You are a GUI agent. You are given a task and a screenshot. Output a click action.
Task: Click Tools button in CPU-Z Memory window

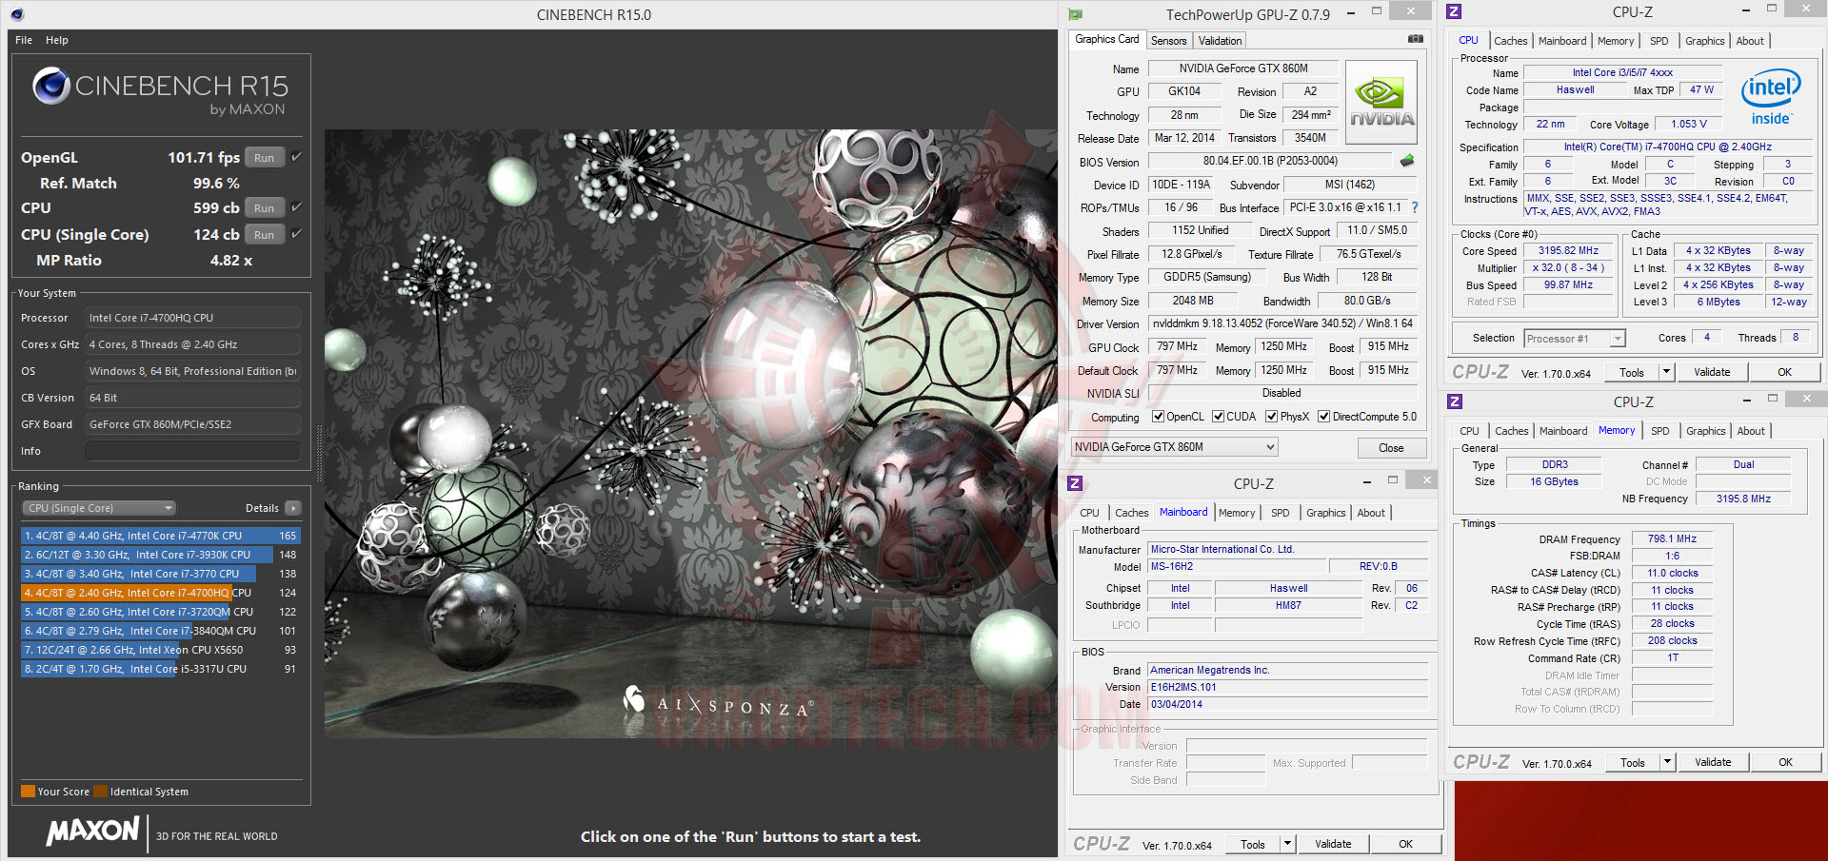tap(1633, 762)
